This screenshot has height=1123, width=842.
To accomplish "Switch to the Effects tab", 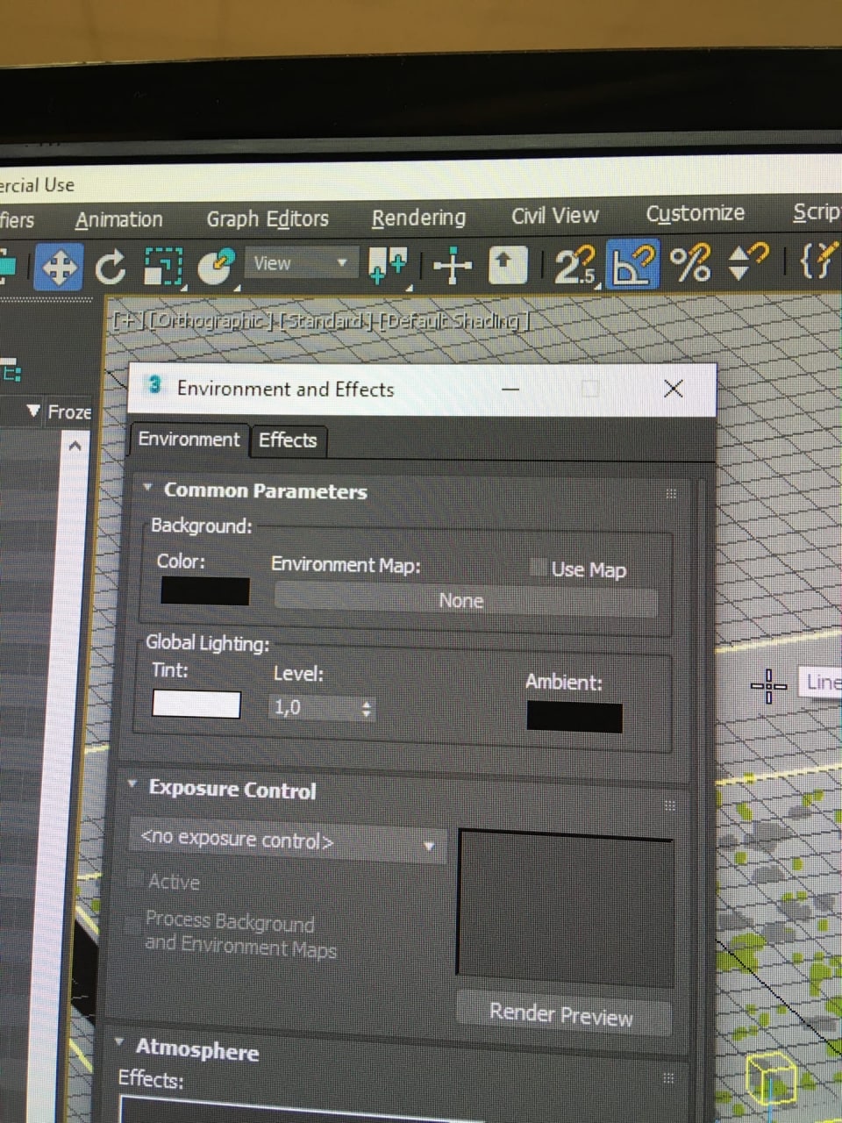I will [288, 440].
